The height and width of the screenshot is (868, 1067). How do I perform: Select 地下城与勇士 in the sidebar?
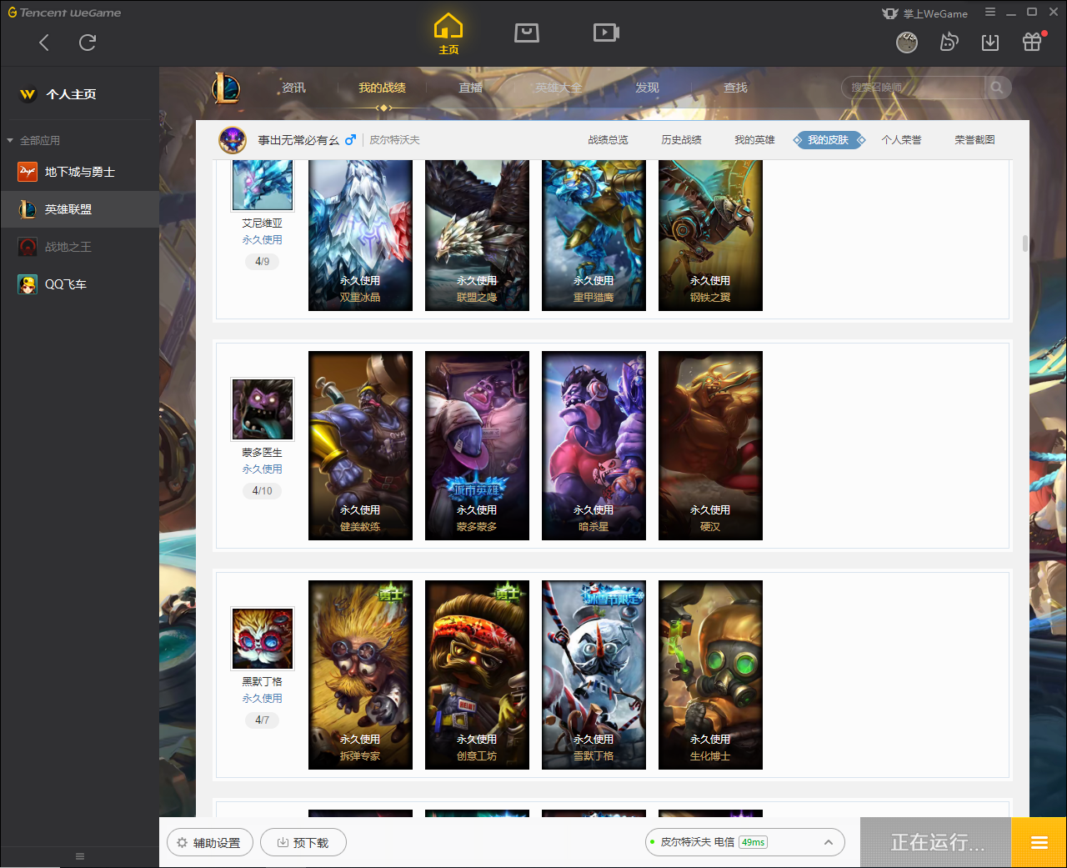(x=79, y=172)
